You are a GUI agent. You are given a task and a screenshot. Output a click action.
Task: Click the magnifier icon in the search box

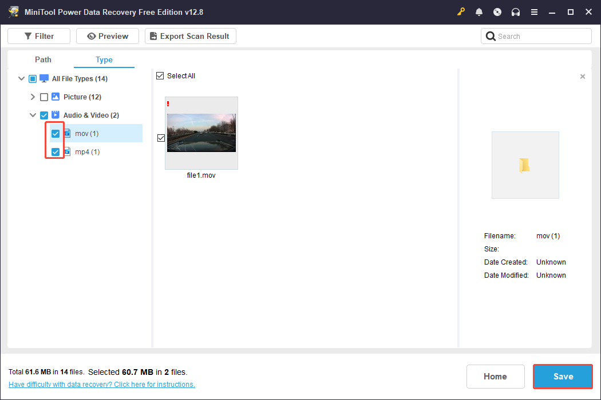pos(491,35)
